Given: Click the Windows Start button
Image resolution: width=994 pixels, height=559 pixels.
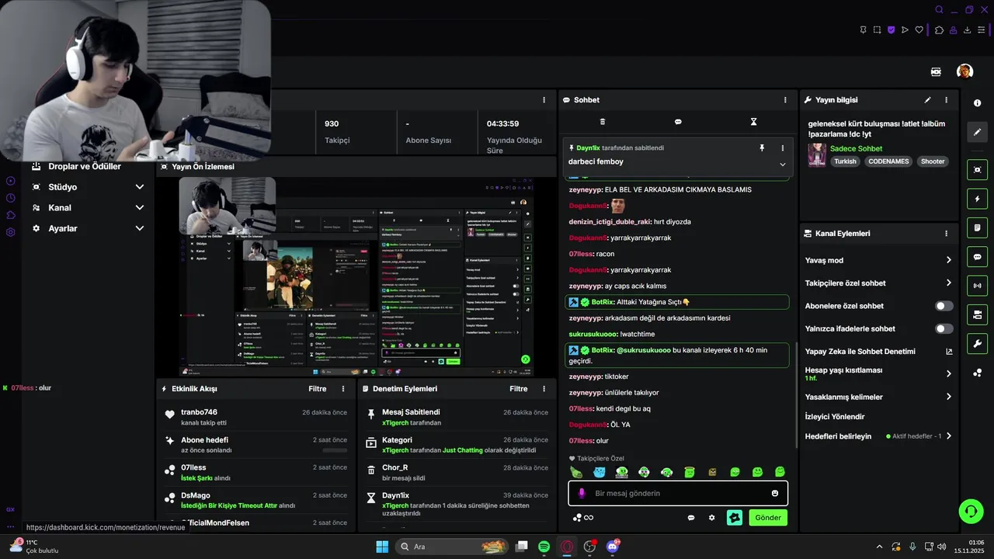Looking at the screenshot, I should [x=382, y=547].
